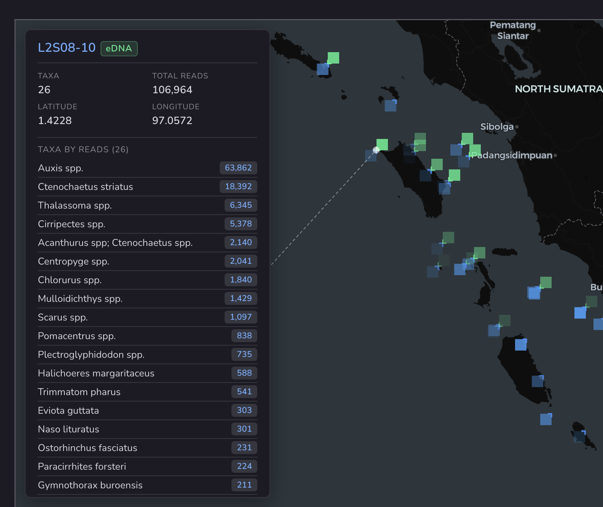Screen dimensions: 603x507
Task: Click Ostorhinchus fasciatus in the list
Action: (x=147, y=448)
